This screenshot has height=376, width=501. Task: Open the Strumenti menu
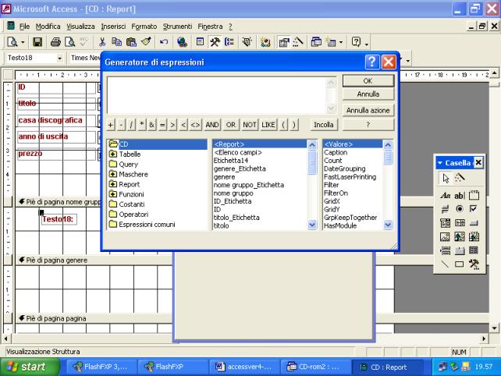point(177,27)
